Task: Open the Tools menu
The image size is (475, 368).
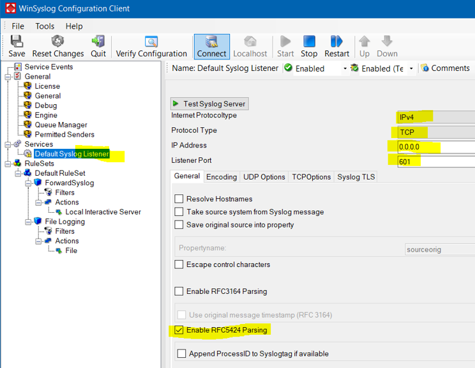Action: [45, 26]
